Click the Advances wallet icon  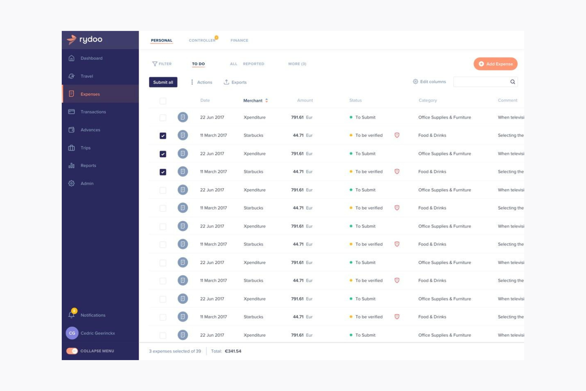[x=72, y=130]
